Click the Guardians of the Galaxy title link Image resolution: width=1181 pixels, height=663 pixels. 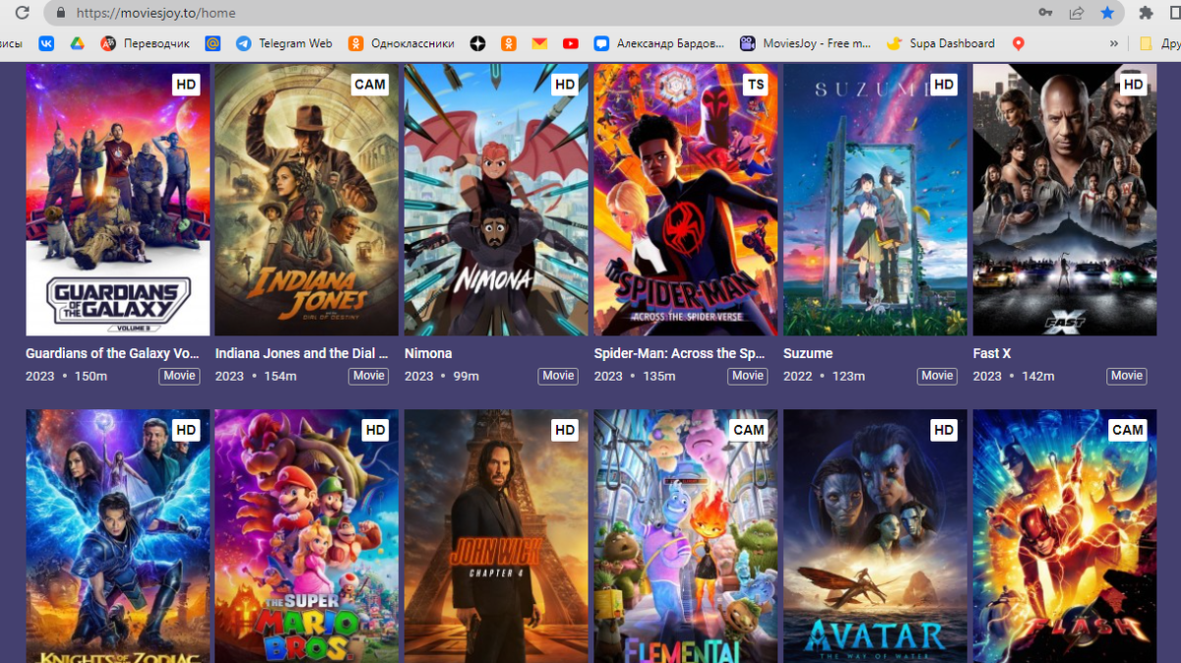point(112,353)
